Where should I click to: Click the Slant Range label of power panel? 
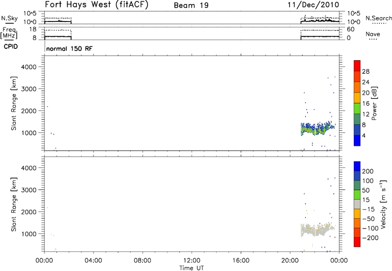tap(14, 103)
